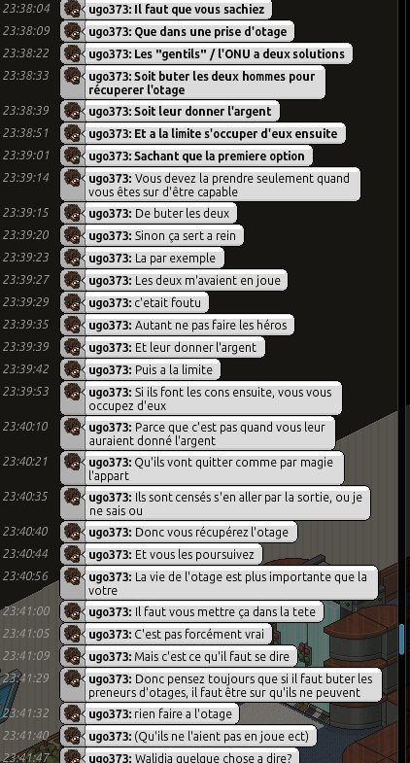The image size is (410, 763).
Task: Click avatar icon next to "Sinon ça sert a rein"
Action: (x=73, y=235)
